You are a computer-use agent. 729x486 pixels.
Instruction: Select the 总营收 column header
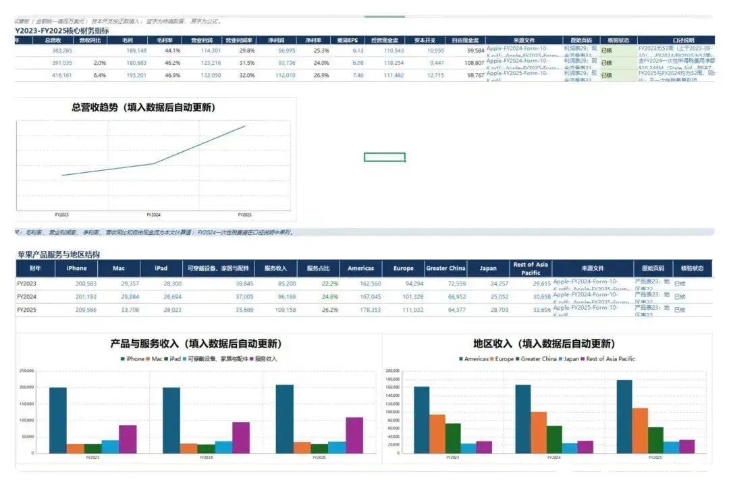click(53, 40)
